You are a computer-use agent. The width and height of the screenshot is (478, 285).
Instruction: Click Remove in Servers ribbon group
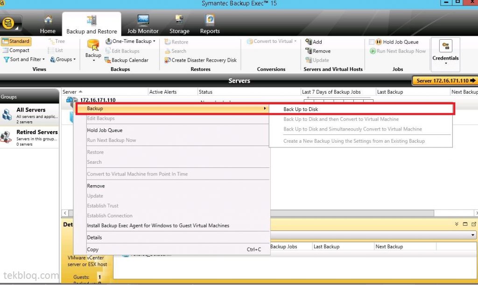pyautogui.click(x=318, y=51)
